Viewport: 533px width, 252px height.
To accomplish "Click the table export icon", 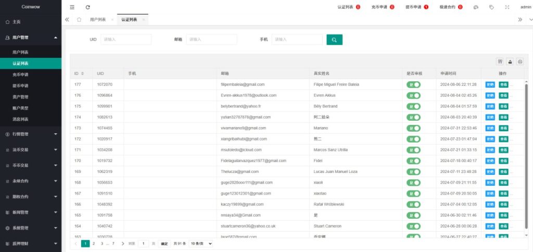I will pyautogui.click(x=510, y=61).
